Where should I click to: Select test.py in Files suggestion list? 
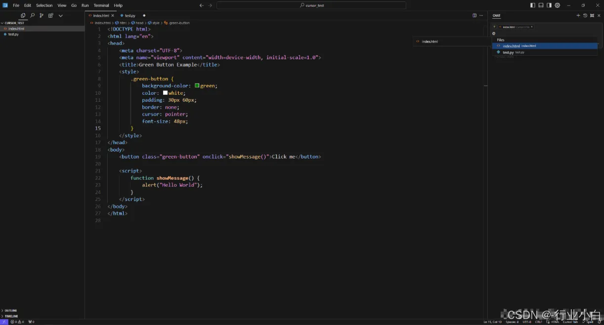(545, 52)
